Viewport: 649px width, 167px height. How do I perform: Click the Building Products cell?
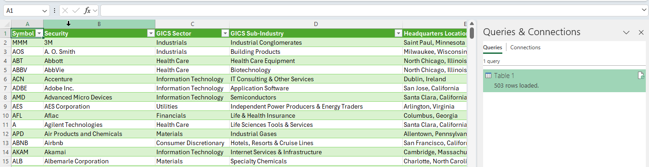[x=316, y=52]
